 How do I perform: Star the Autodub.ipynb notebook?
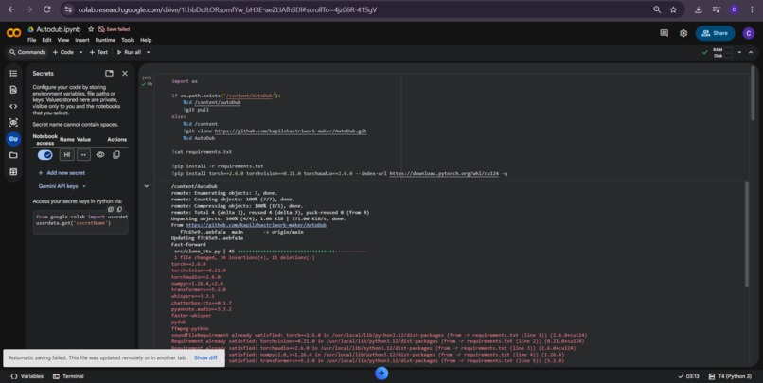[x=91, y=29]
